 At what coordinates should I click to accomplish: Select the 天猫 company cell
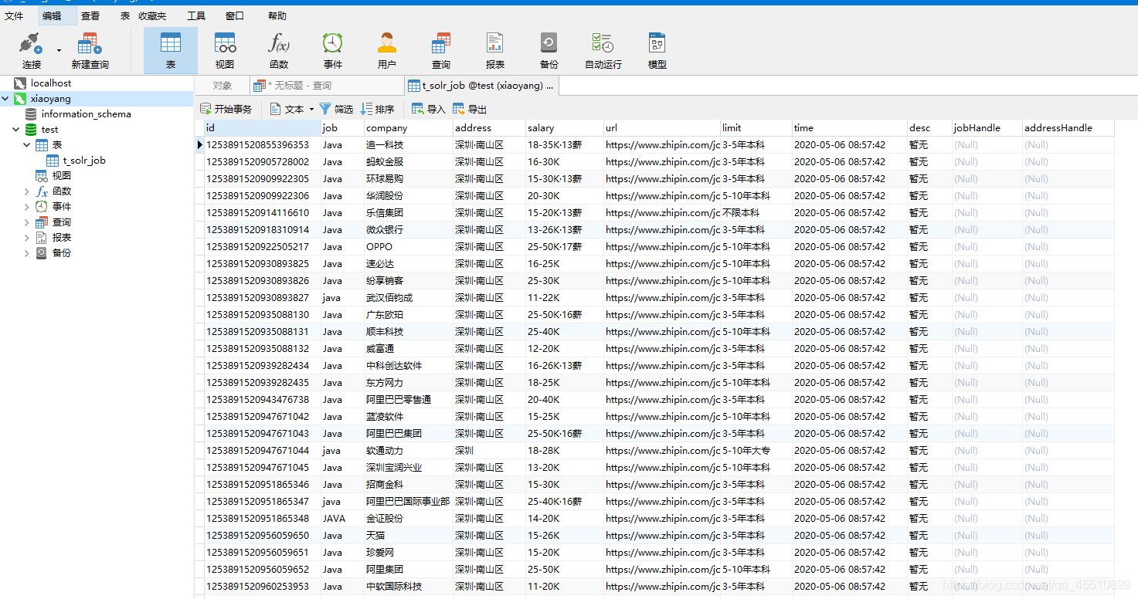[x=408, y=536]
